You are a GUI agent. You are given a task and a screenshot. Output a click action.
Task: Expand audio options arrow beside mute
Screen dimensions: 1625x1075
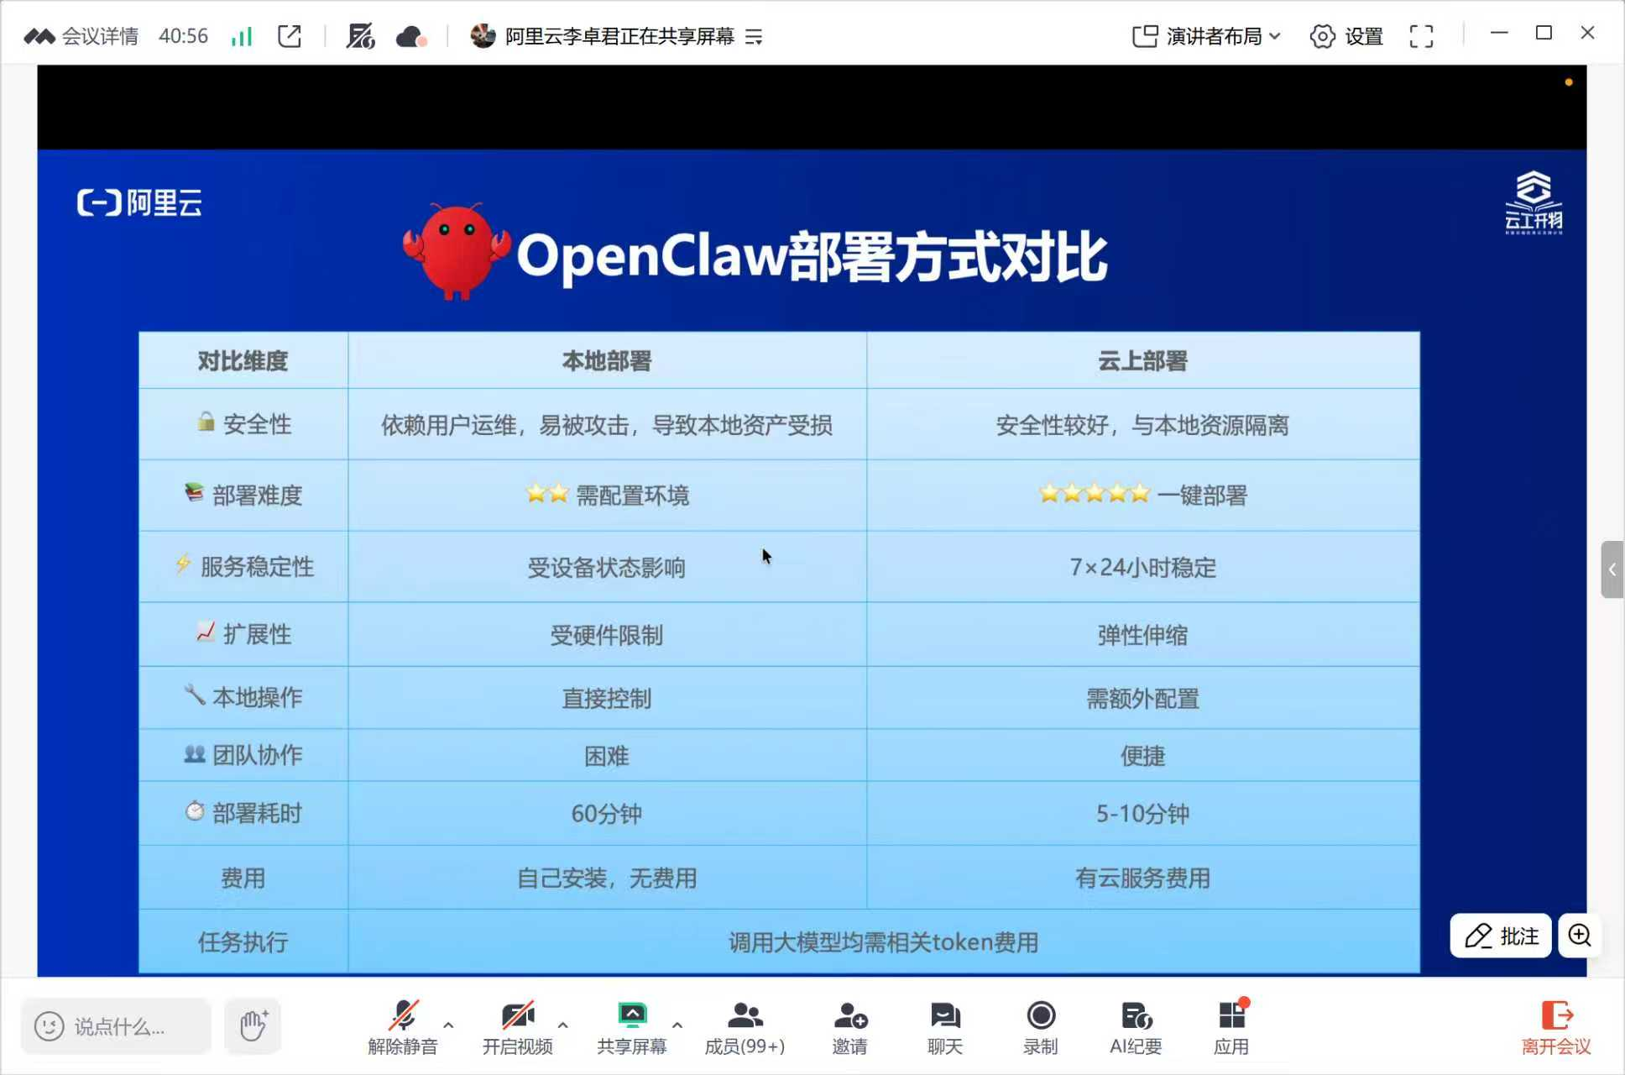[448, 1025]
